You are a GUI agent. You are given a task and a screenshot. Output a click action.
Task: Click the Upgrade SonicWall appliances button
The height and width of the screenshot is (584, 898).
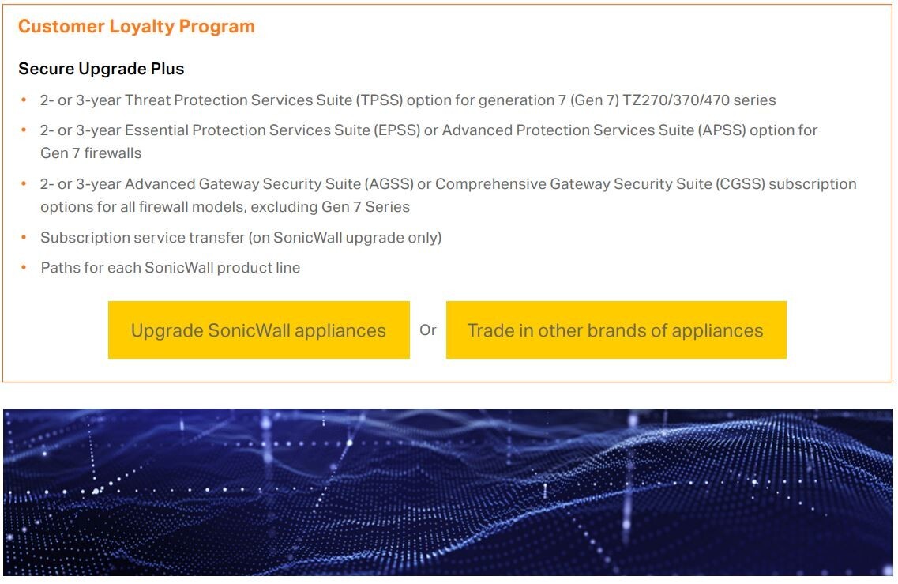point(258,330)
